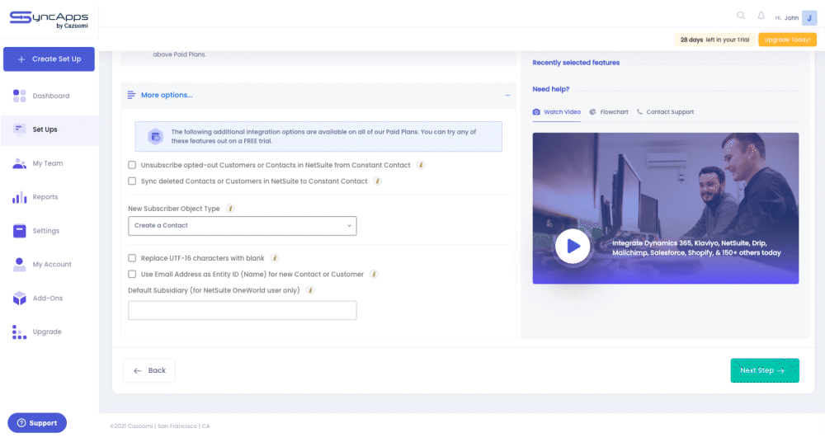Enable Unsubscribe opted-out Customers checkbox
This screenshot has height=447, width=825.
(x=132, y=165)
